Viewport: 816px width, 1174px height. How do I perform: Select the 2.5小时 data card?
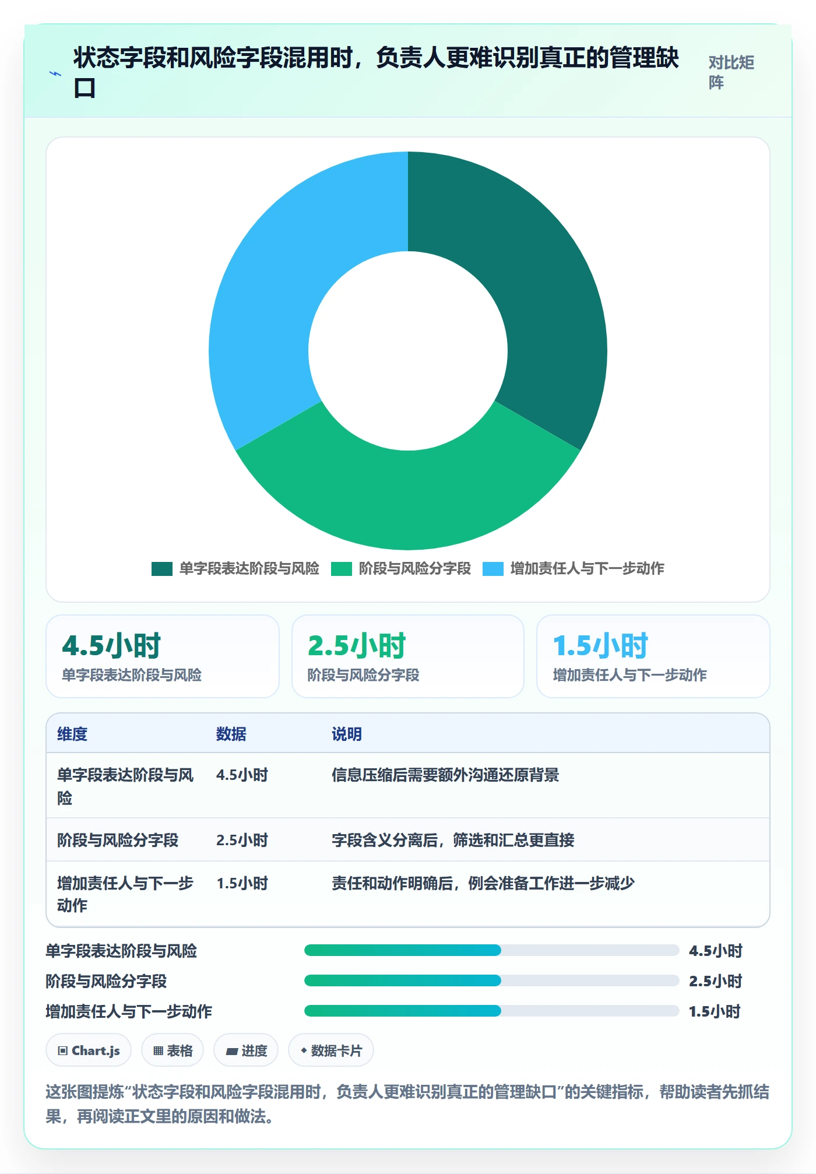408,656
